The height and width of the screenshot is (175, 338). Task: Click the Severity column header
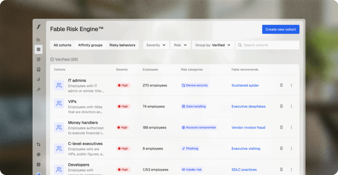coord(122,69)
